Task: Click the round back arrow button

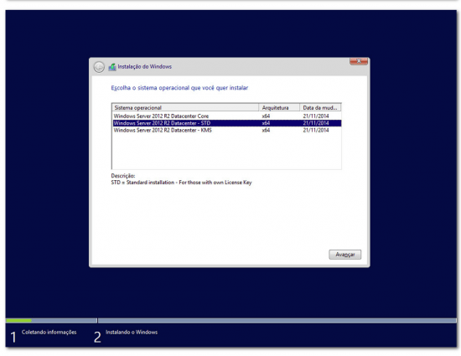Action: [99, 67]
